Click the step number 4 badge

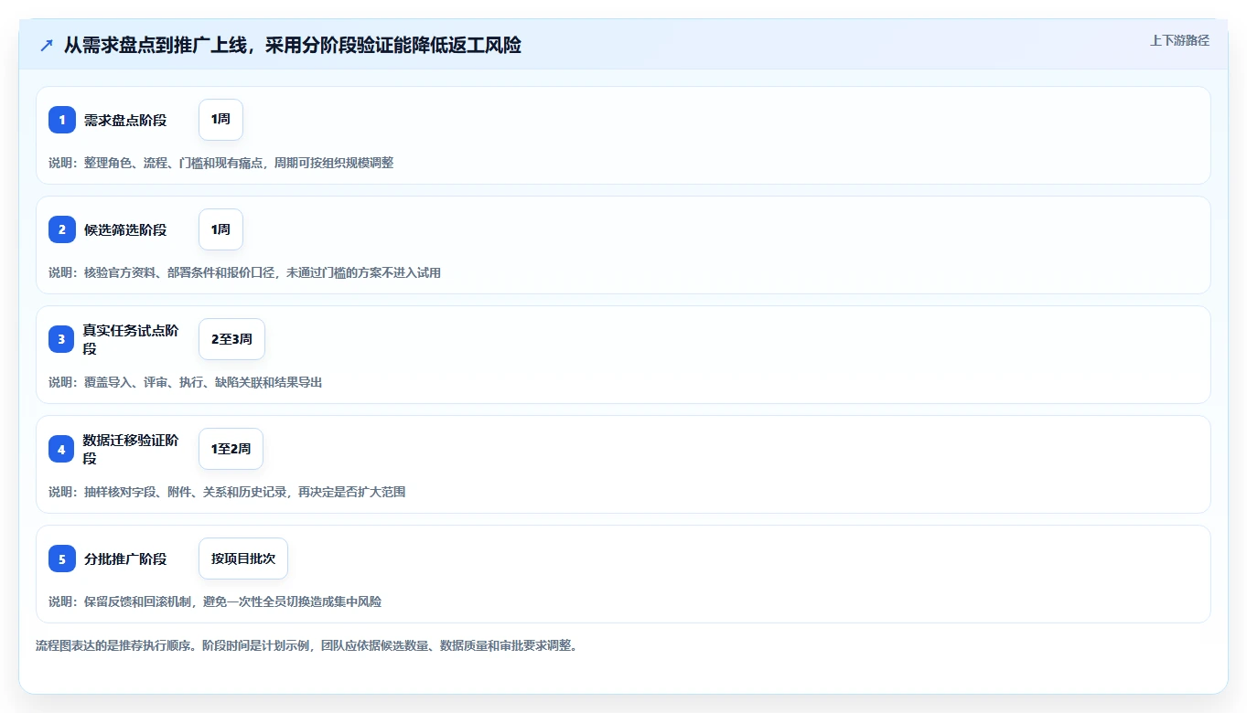[x=62, y=449]
